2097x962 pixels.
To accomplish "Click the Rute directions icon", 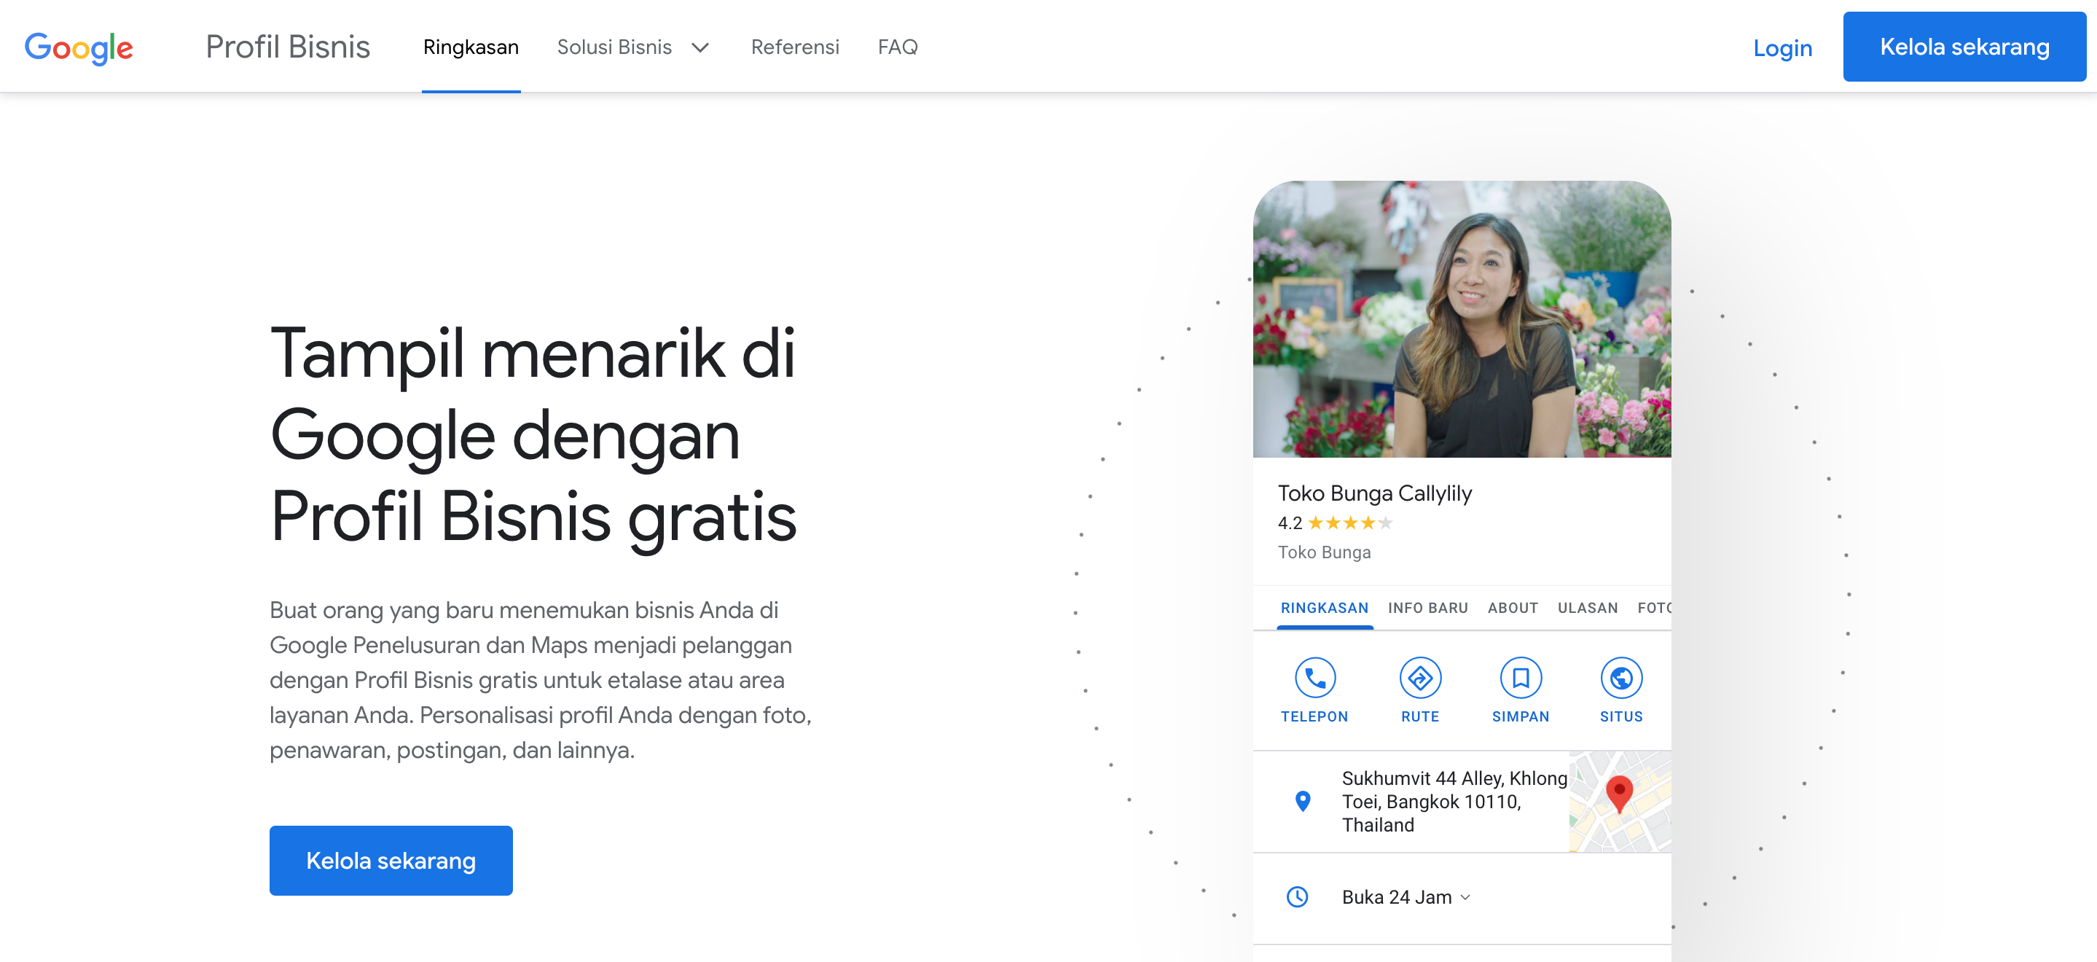I will point(1419,678).
